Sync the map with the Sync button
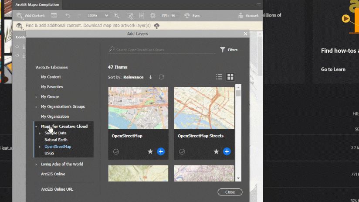Image resolution: width=359 pixels, height=202 pixels. point(192,15)
